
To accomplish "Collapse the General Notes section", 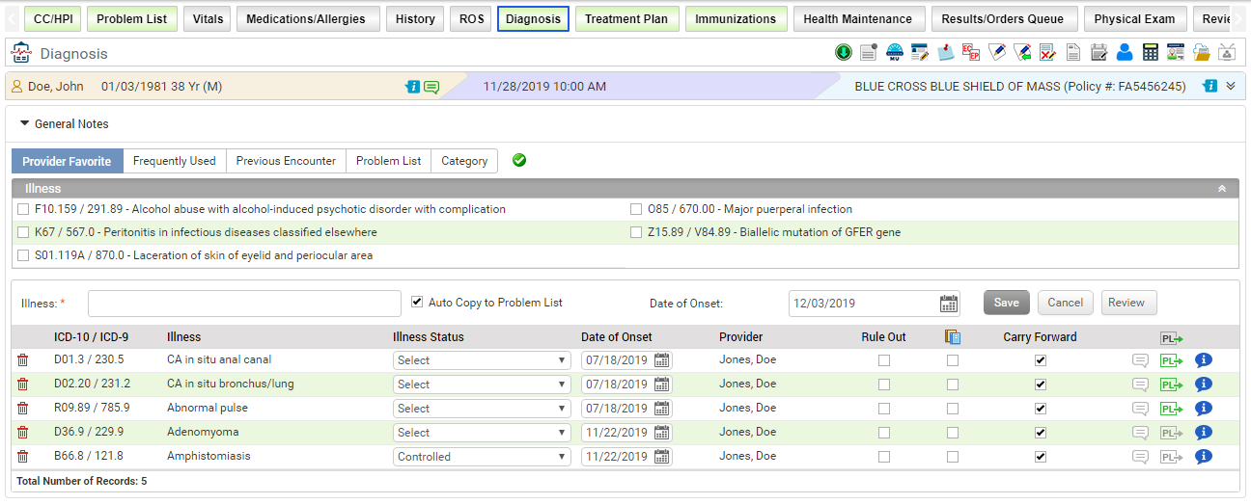I will [x=25, y=123].
